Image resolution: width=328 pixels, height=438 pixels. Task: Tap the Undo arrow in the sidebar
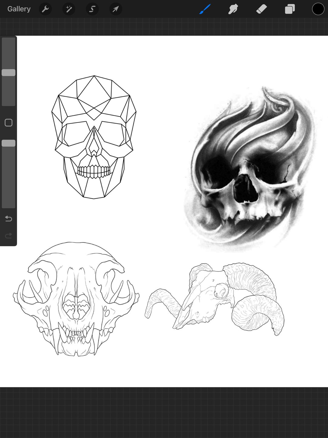point(8,219)
